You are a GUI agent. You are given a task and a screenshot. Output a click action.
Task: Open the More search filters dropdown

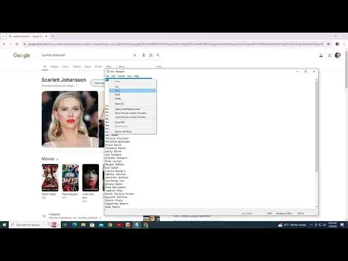pos(121,66)
